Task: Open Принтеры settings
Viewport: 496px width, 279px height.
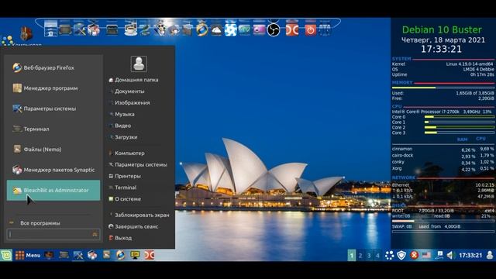Action: pyautogui.click(x=127, y=176)
